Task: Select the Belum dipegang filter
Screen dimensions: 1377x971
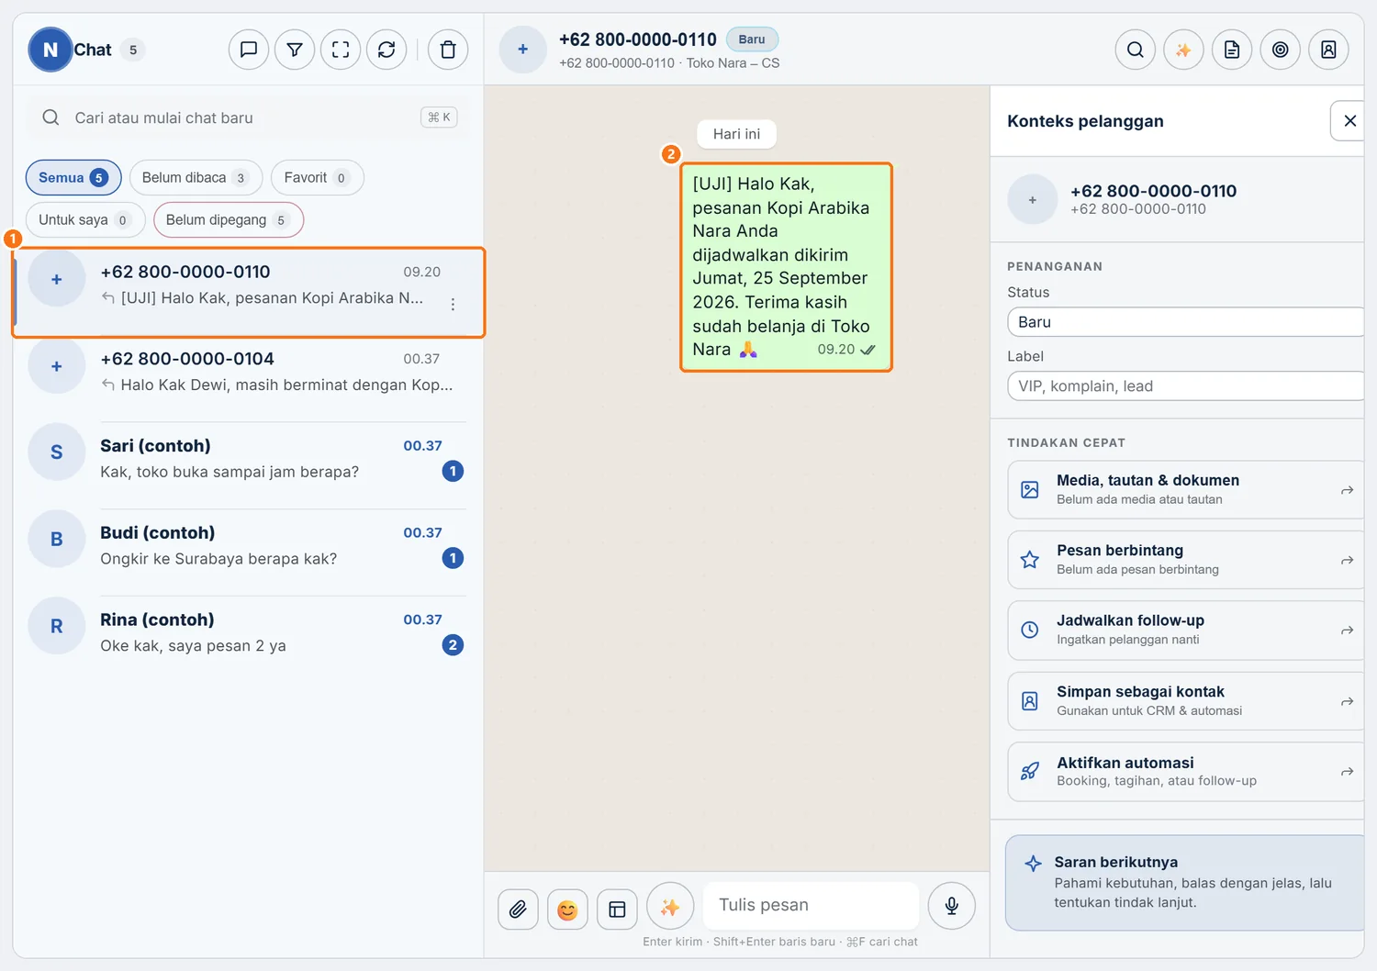Action: click(229, 219)
